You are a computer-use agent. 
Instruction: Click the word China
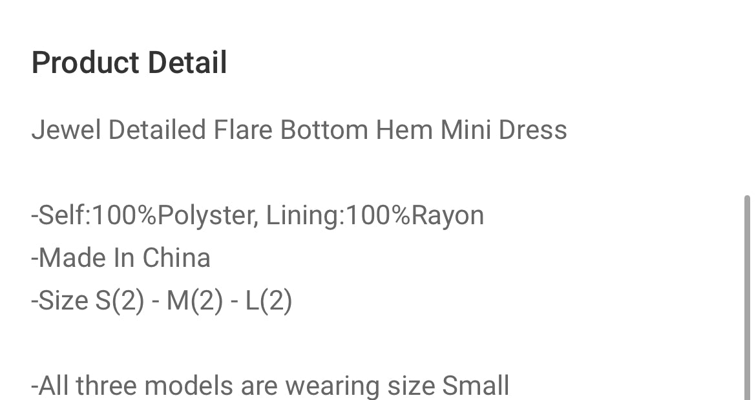tap(176, 258)
